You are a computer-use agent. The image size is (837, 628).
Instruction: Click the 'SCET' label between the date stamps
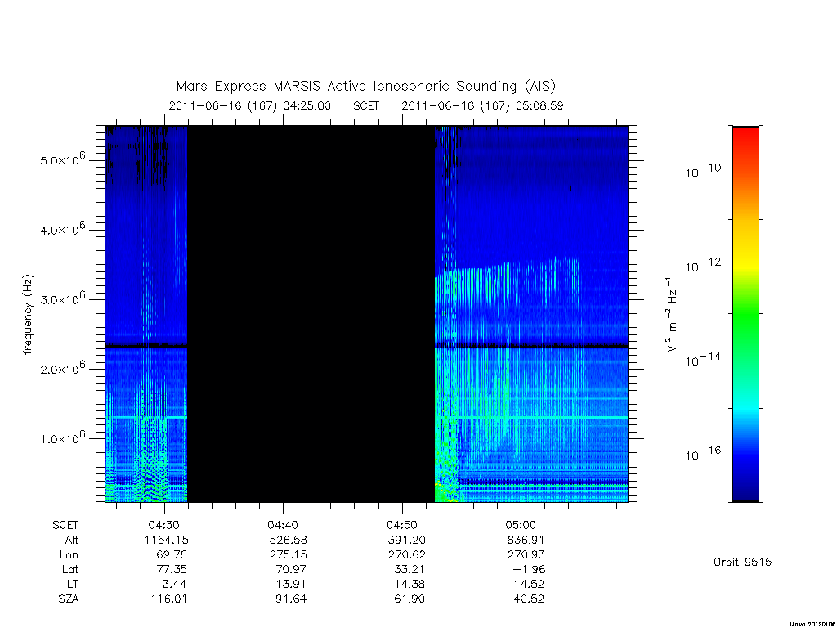(x=366, y=105)
